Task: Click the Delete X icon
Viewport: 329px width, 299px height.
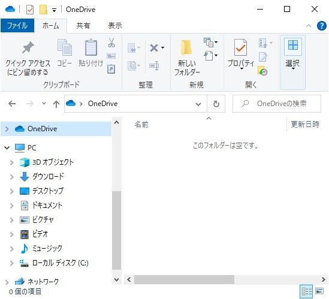Action: (154, 48)
